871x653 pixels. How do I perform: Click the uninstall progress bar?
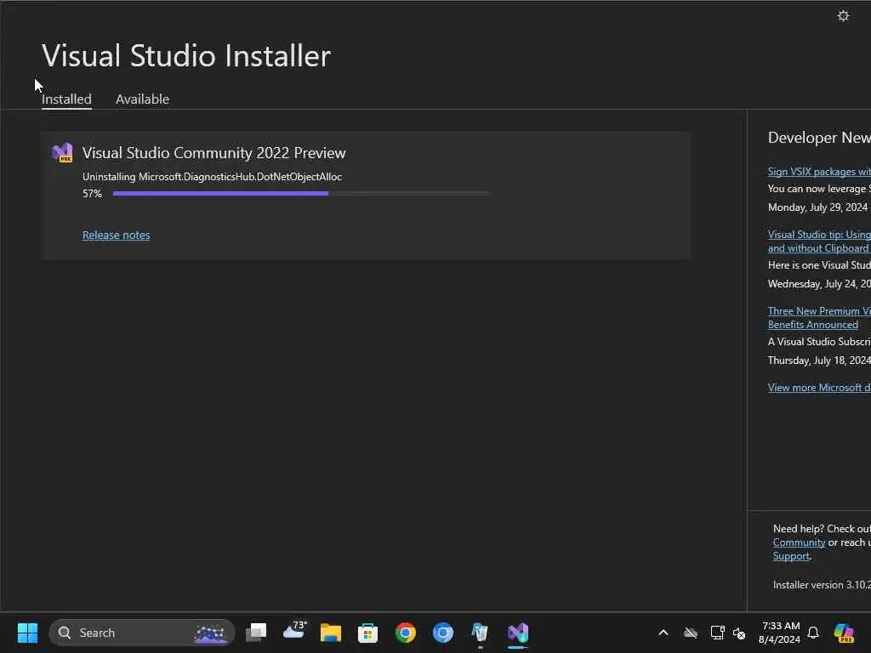coord(301,194)
